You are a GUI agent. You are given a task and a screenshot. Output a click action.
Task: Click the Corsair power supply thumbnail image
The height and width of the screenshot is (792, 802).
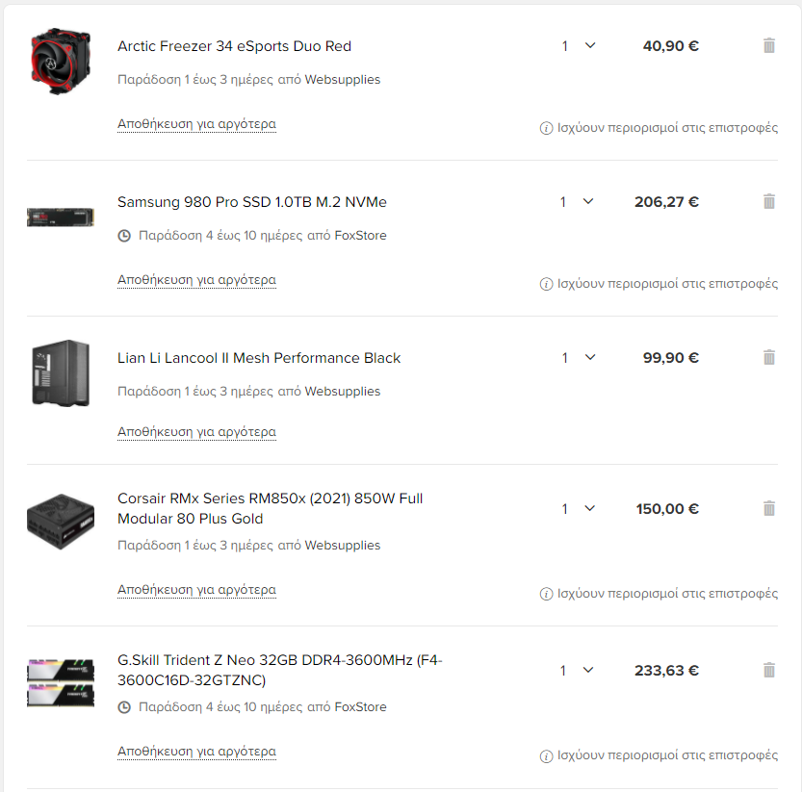[61, 522]
